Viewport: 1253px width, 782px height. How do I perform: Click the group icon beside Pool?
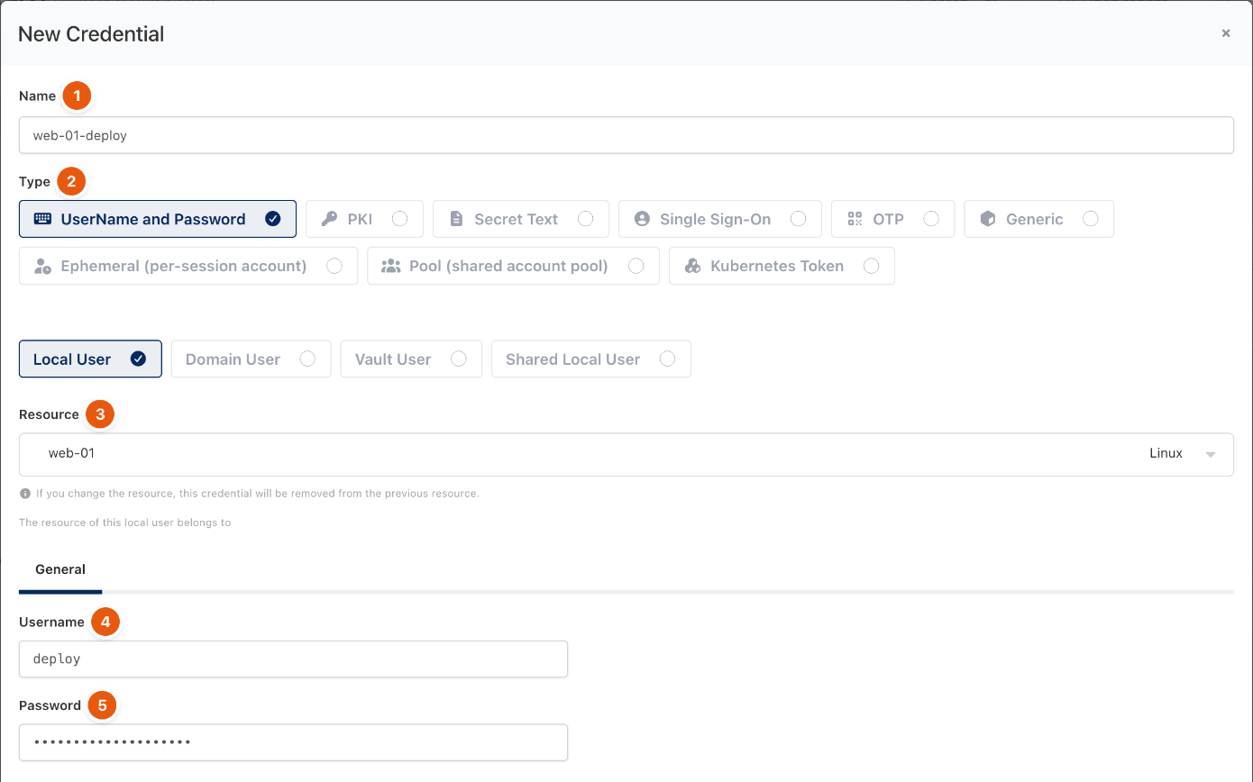[391, 266]
